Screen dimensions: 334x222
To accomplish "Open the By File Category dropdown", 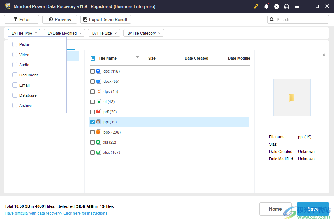I will pyautogui.click(x=143, y=33).
